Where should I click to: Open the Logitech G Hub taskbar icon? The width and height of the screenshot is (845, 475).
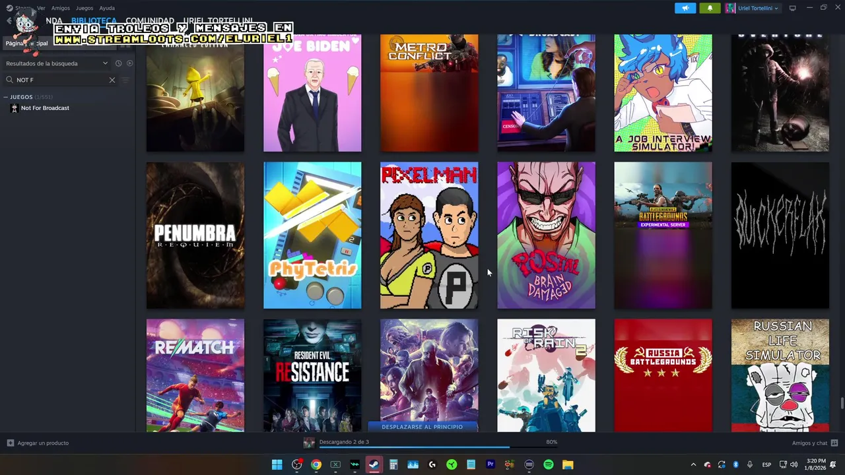coord(432,464)
